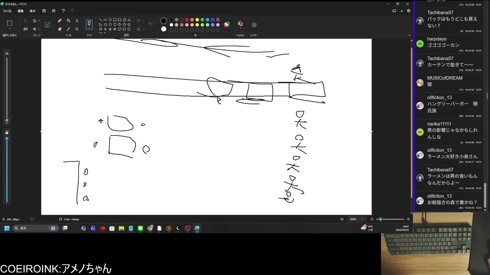The height and width of the screenshot is (275, 490).
Task: Click the Save icon in the title bar
Action: (44, 11)
